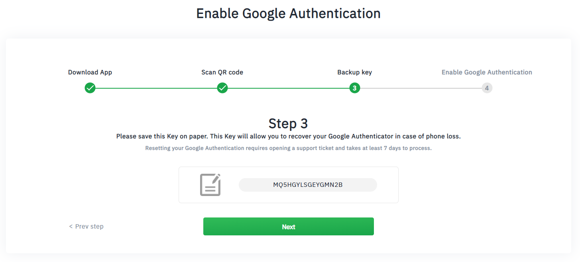Click the Scan QR code step label
This screenshot has height=262, width=580.
[x=222, y=72]
